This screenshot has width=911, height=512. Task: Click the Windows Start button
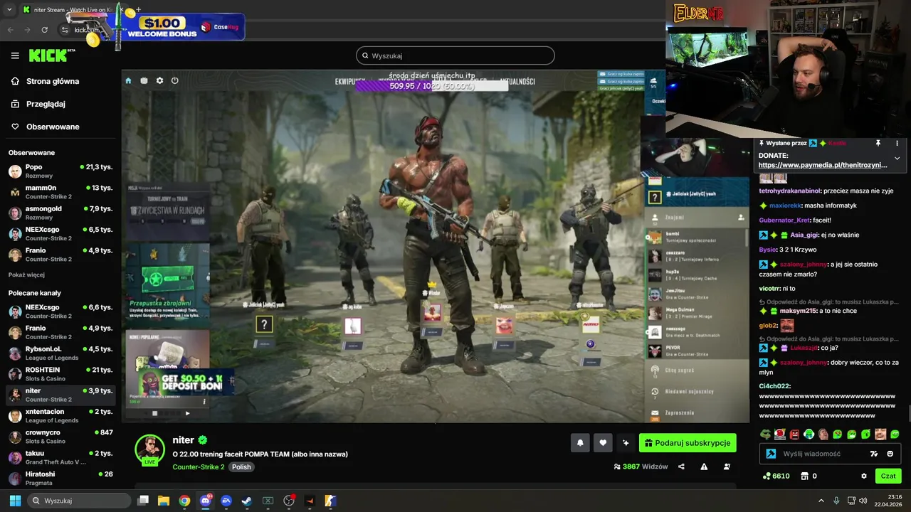(x=15, y=501)
